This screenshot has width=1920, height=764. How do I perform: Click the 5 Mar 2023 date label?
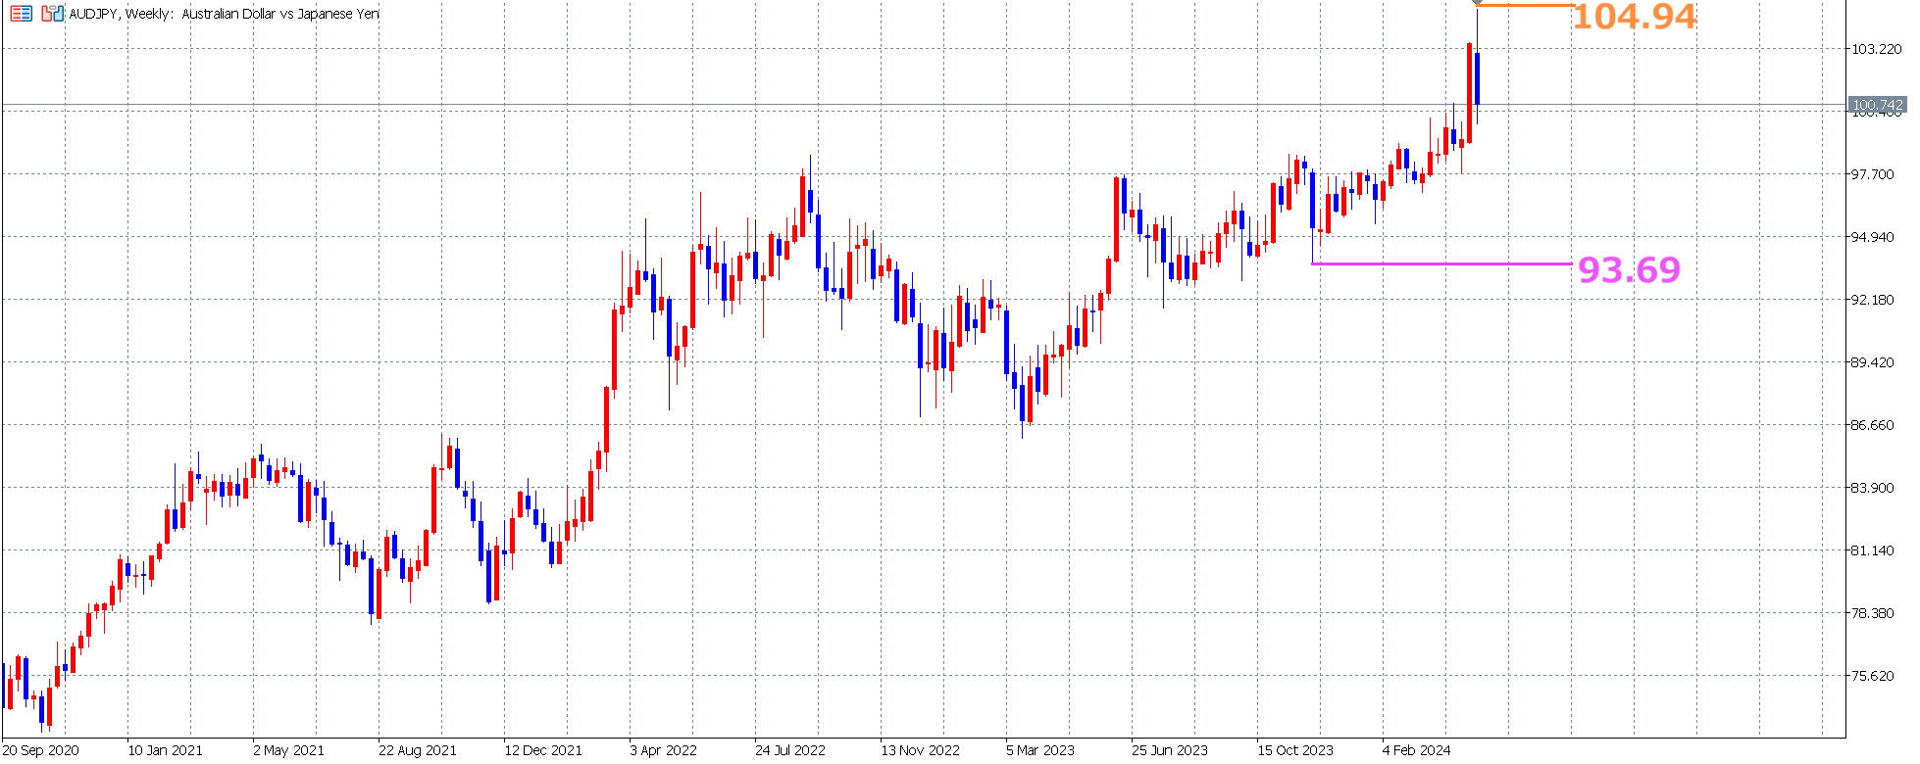(x=1040, y=750)
